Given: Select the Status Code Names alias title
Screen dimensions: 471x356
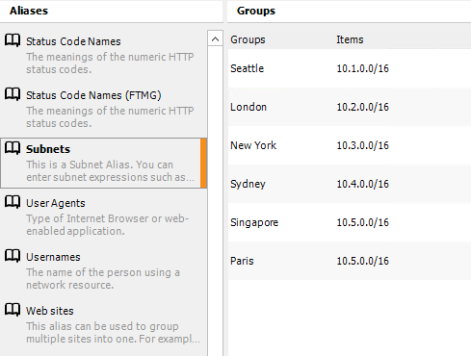Looking at the screenshot, I should 73,41.
